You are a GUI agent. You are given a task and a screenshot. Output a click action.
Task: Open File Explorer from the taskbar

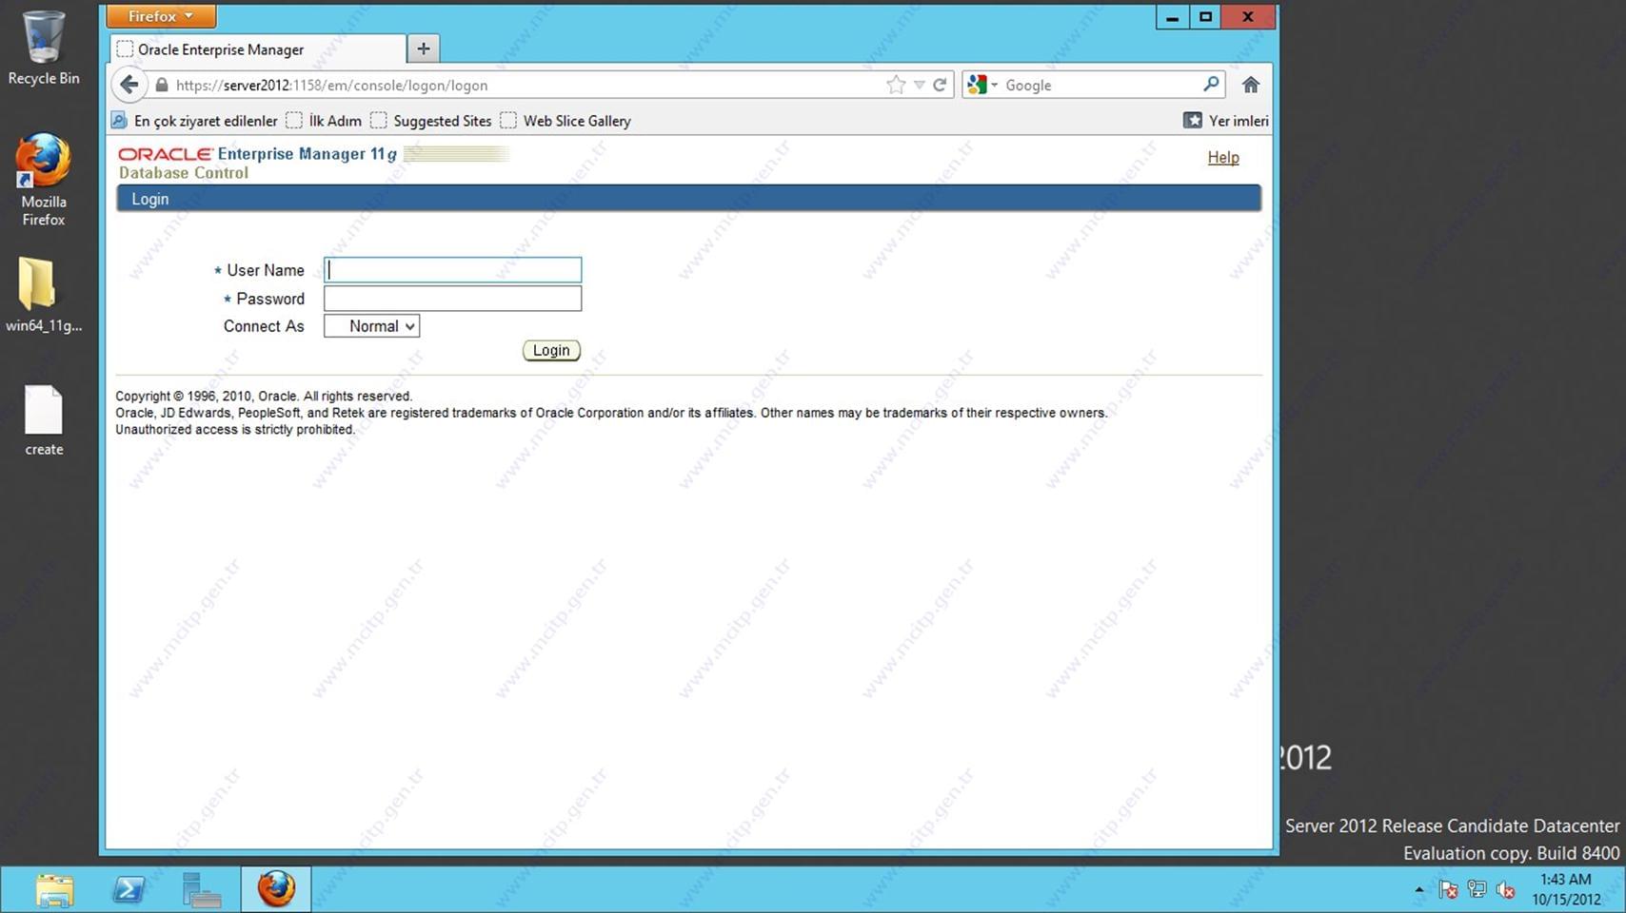coord(54,890)
